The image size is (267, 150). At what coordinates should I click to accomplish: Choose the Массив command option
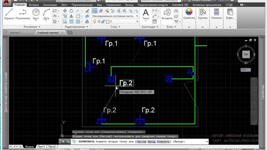(141, 142)
